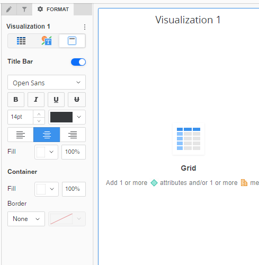
Task: Open the Open Sans font dropdown
Action: click(x=47, y=82)
